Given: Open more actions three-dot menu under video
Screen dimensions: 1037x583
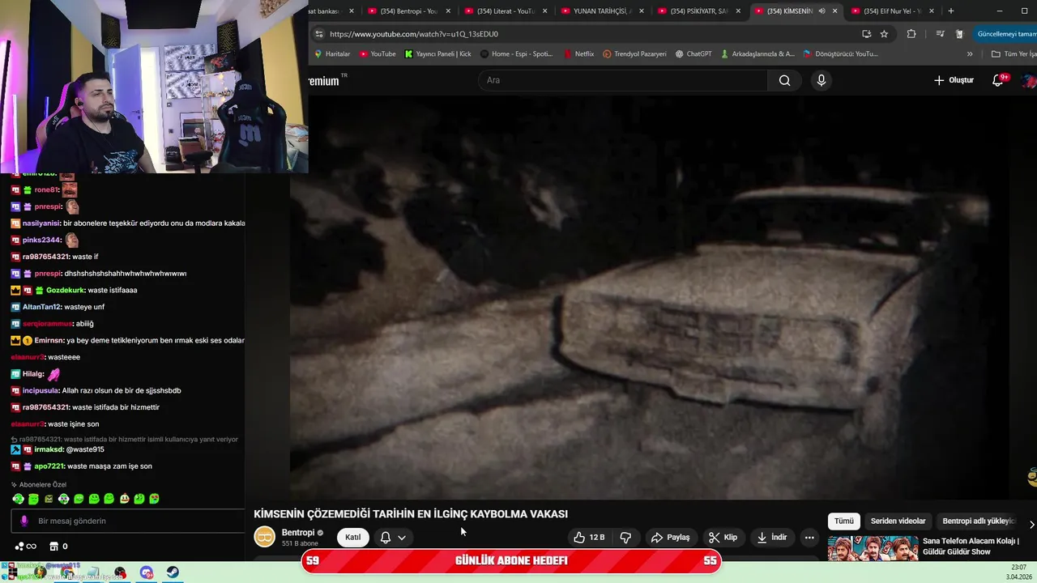Looking at the screenshot, I should tap(809, 537).
